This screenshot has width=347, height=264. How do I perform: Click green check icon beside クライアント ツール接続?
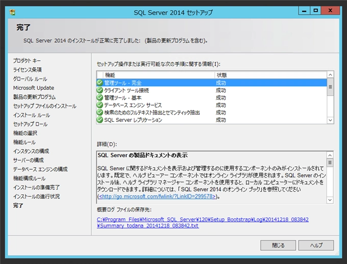coord(100,90)
